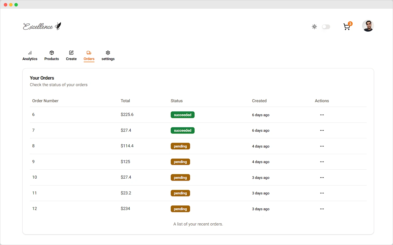Open the user profile avatar
Viewport: 393px width, 245px height.
(368, 26)
